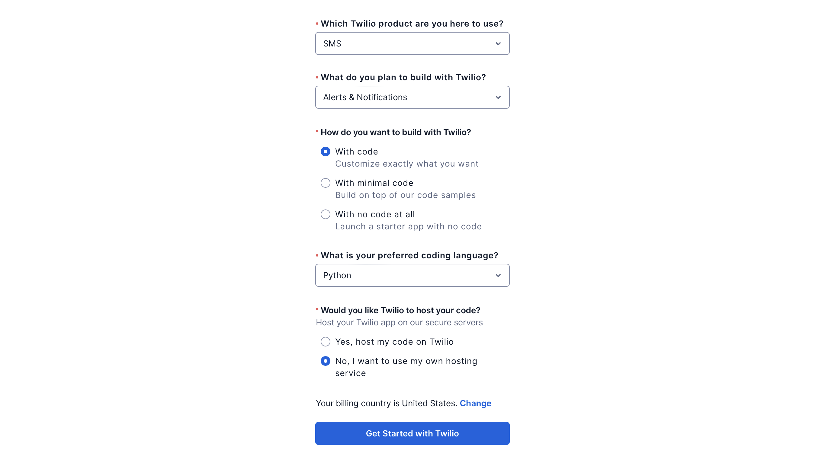Image resolution: width=825 pixels, height=466 pixels.
Task: Select the SMS product dropdown
Action: (x=412, y=43)
